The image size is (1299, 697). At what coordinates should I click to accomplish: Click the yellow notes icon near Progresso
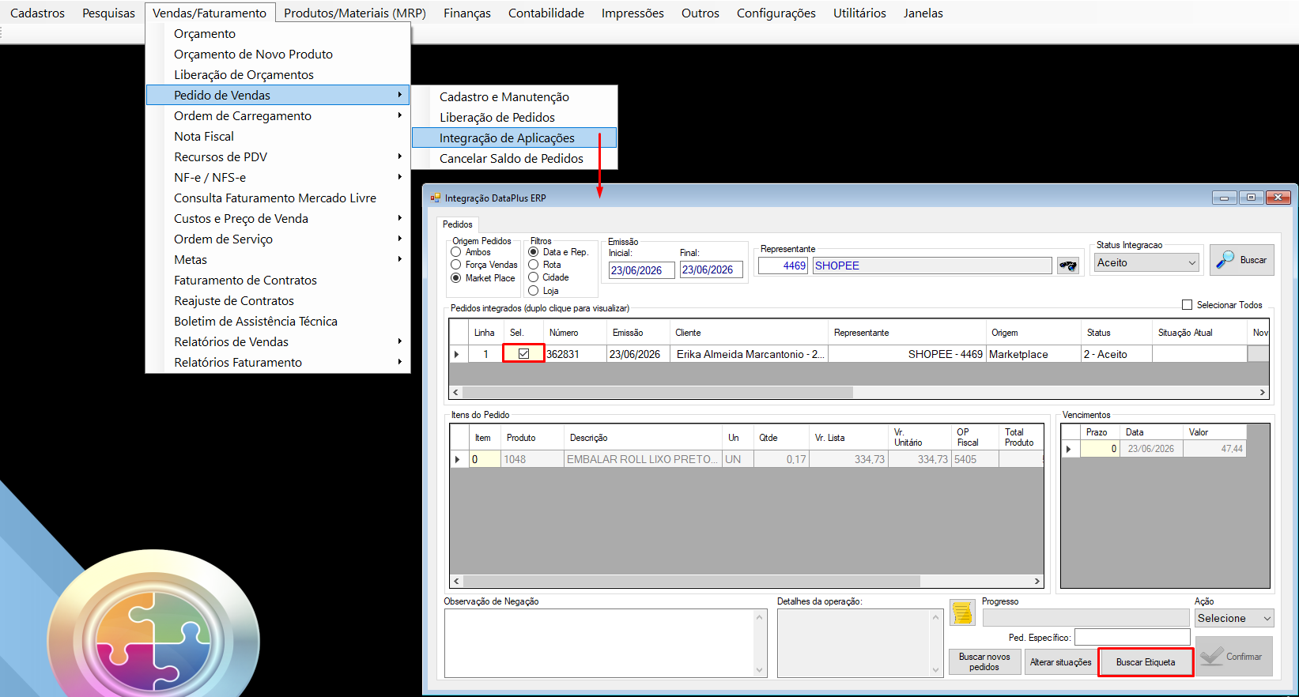click(962, 612)
